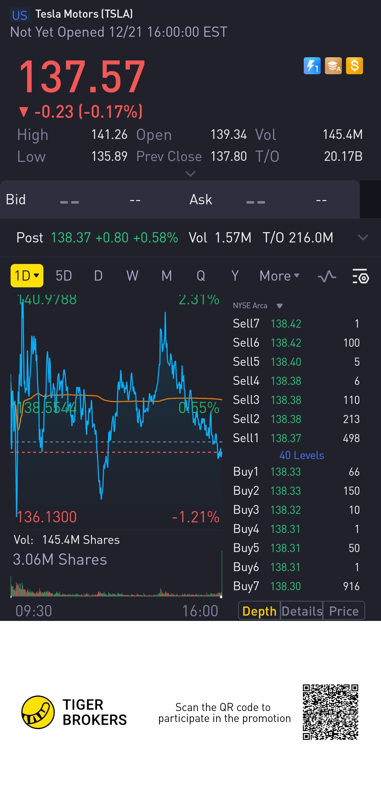Switch chart to Q quarterly timeframe
The height and width of the screenshot is (804, 381).
[201, 276]
